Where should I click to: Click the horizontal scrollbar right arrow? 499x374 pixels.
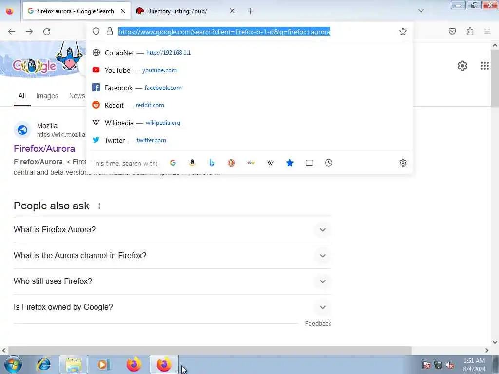487,350
